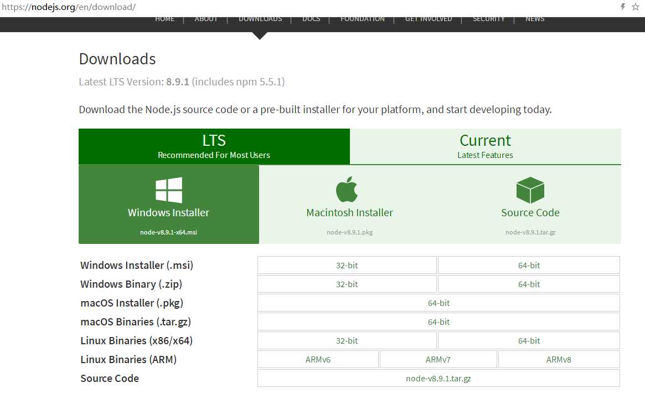The width and height of the screenshot is (645, 408).
Task: Click the 'Windows Installer (.msi)' row label
Action: pyautogui.click(x=137, y=265)
